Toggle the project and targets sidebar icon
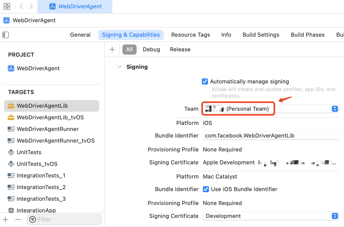Image resolution: width=344 pixels, height=227 pixels. click(6, 35)
